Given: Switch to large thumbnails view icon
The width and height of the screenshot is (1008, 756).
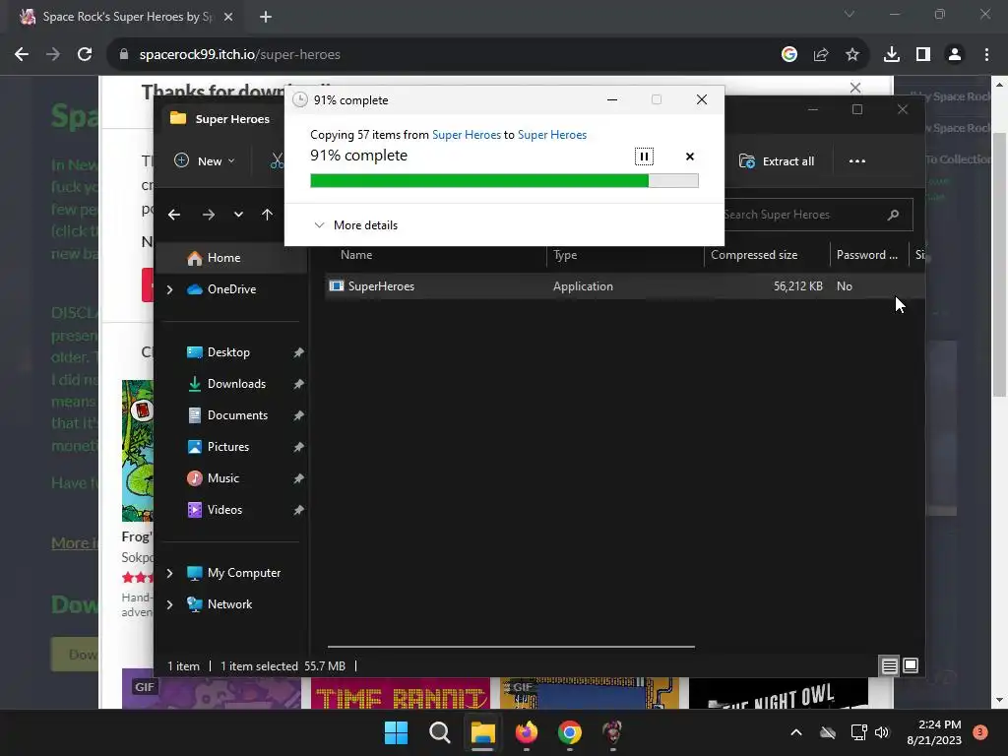Looking at the screenshot, I should coord(911,666).
